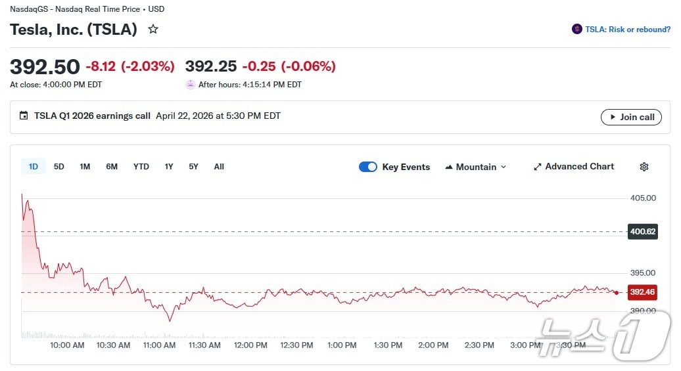
Task: Toggle the Key Events switch
Action: click(368, 167)
